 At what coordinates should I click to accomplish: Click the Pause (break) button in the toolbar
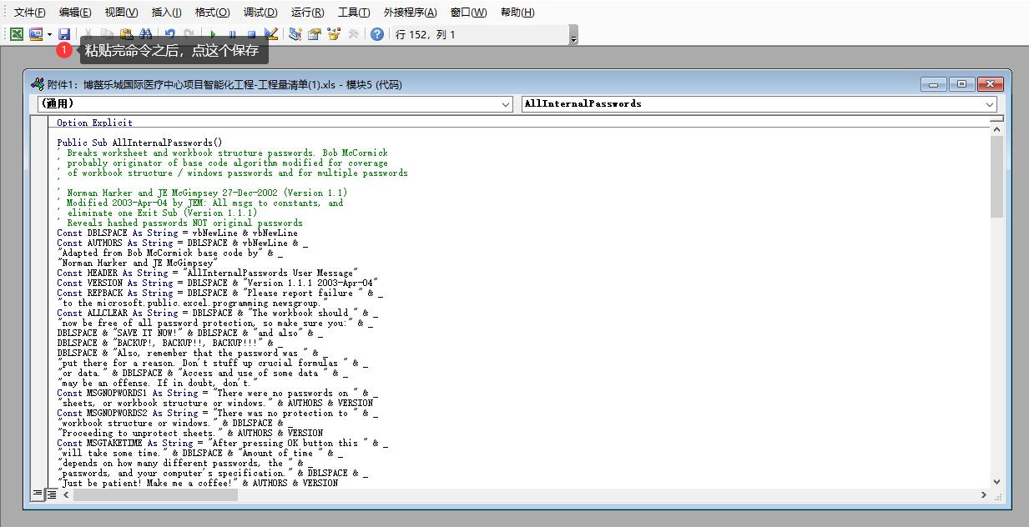point(232,34)
